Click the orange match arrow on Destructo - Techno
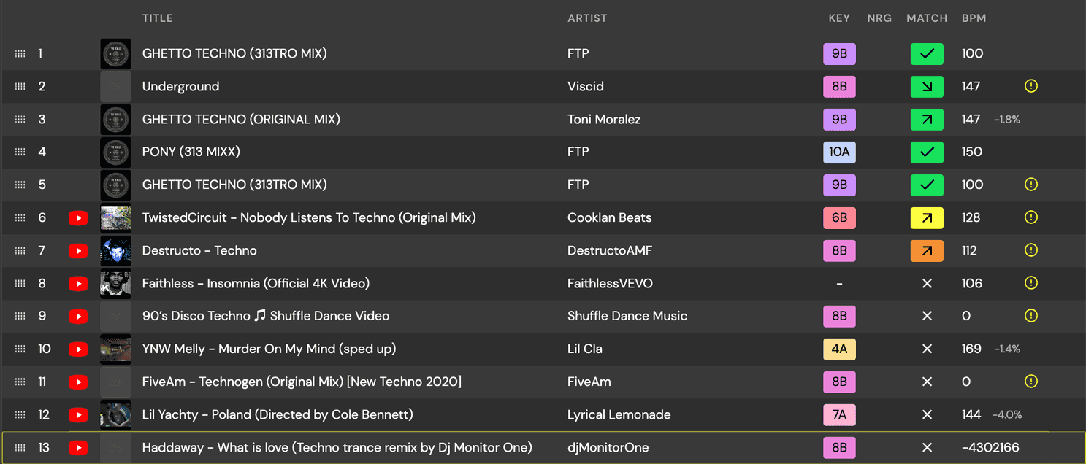Viewport: 1086px width, 464px height. (927, 250)
